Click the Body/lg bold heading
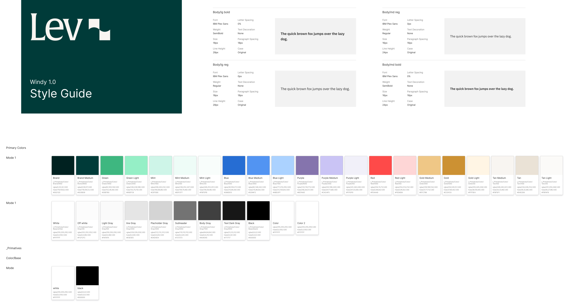 click(x=221, y=12)
